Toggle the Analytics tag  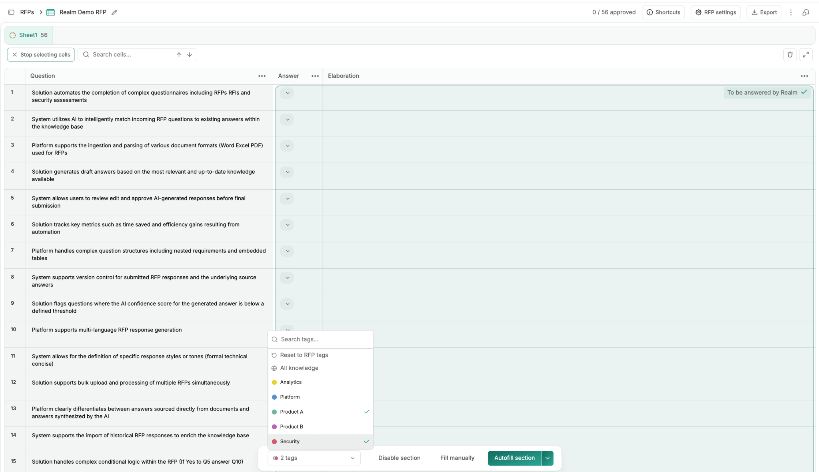pyautogui.click(x=320, y=382)
